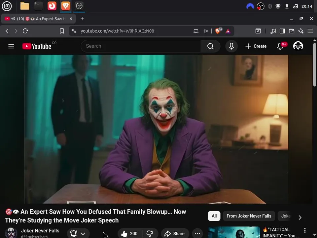Open the Brave main hamburger menu

[310, 31]
